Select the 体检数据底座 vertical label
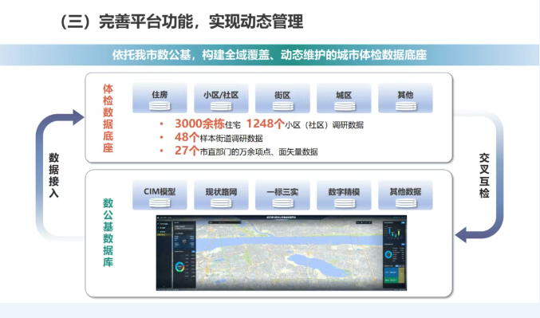 pyautogui.click(x=108, y=118)
